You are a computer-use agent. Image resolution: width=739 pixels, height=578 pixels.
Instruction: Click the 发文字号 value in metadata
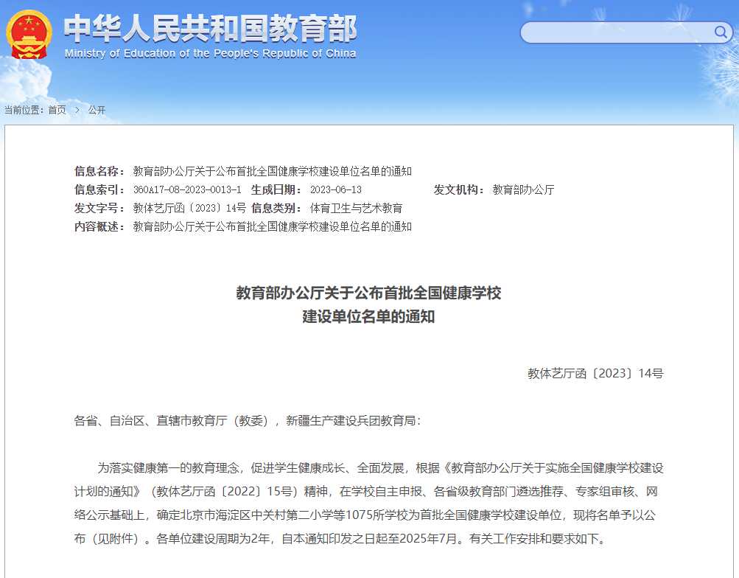point(189,208)
